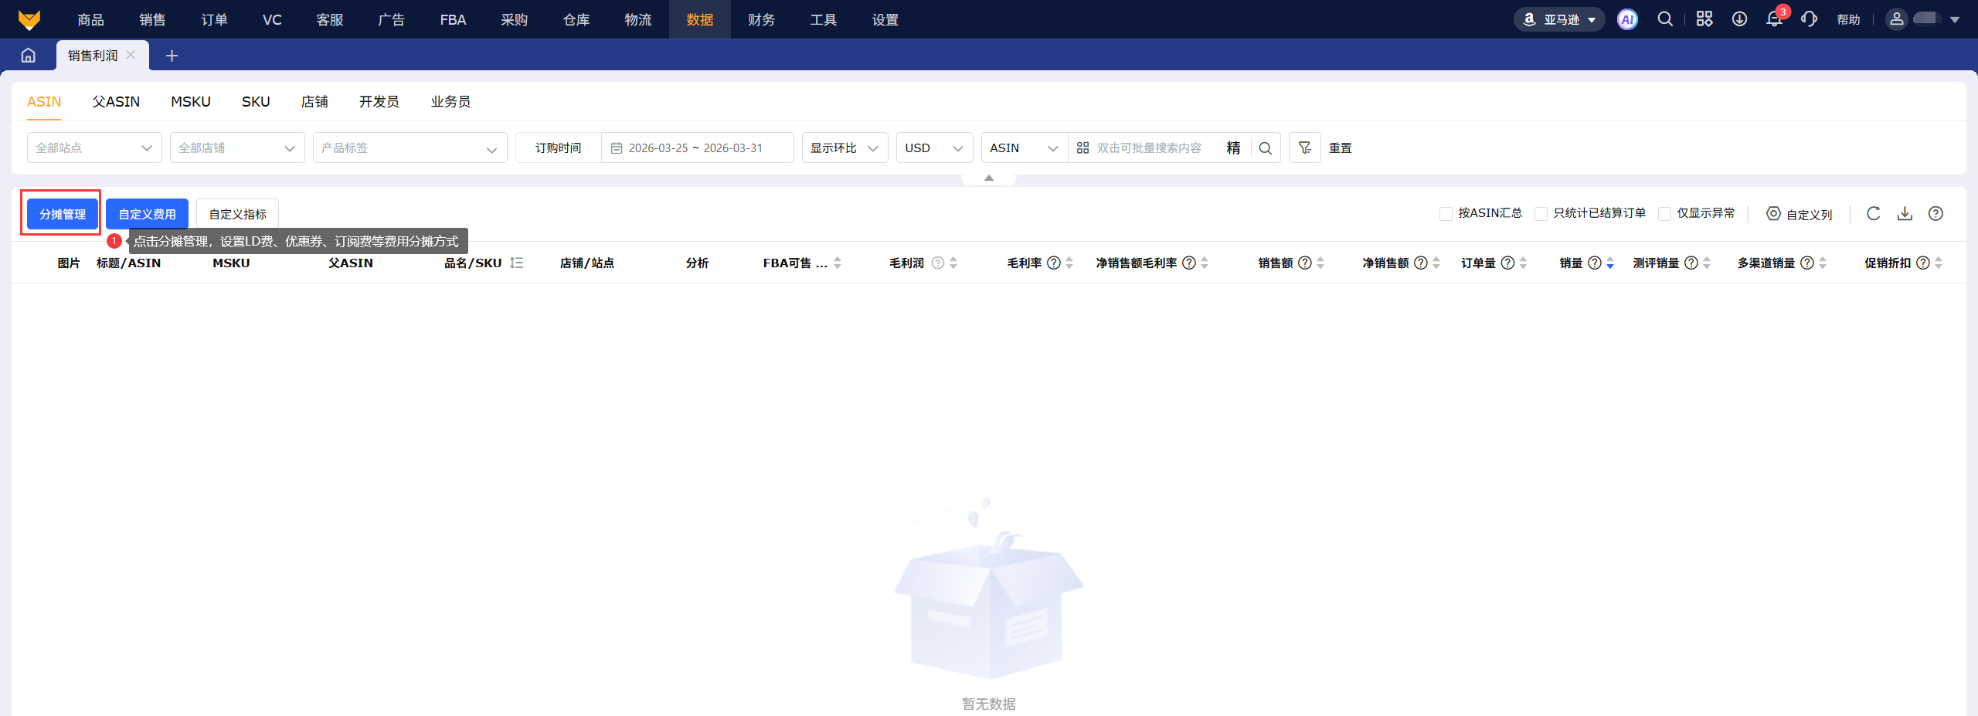
Task: Open the table help question icon
Action: coord(1936,214)
